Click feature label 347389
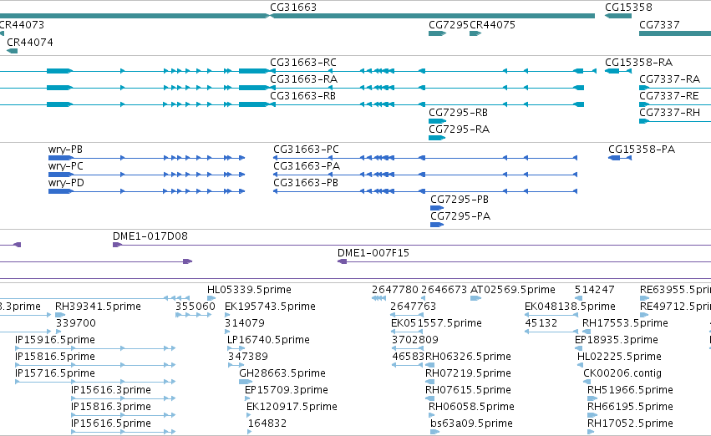711x436 pixels. [248, 357]
